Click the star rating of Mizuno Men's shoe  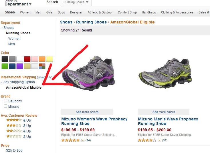pos(147,140)
